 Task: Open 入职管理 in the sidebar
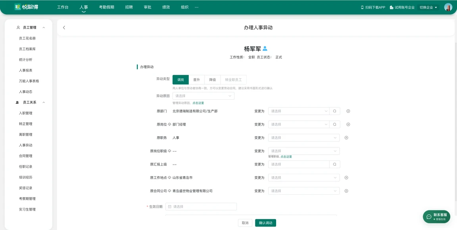pyautogui.click(x=26, y=113)
